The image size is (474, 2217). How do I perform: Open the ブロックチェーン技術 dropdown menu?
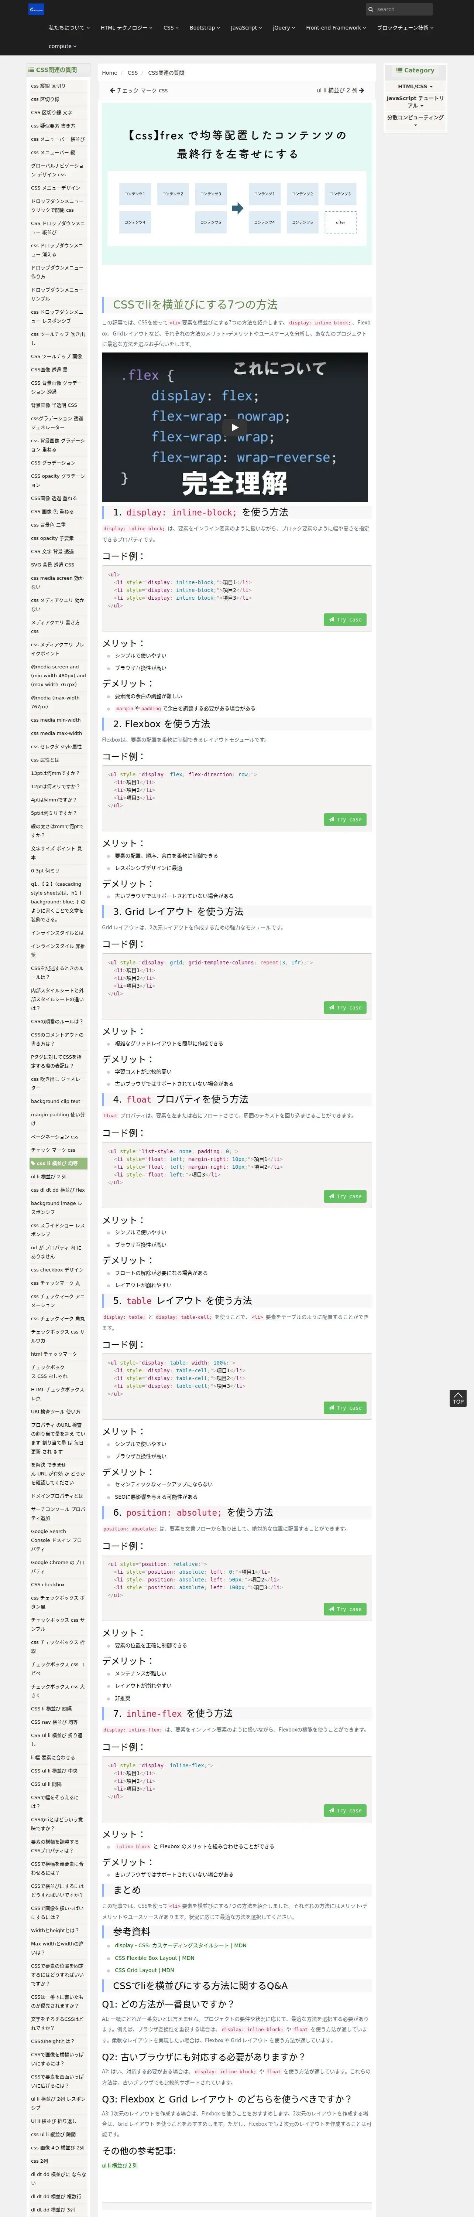[405, 28]
